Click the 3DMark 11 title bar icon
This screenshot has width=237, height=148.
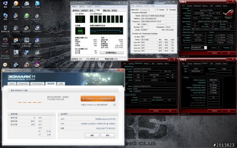click(x=3, y=70)
